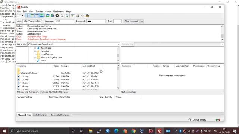Open the Bookmarks menu
This screenshot has width=239, height=134.
[59, 12]
